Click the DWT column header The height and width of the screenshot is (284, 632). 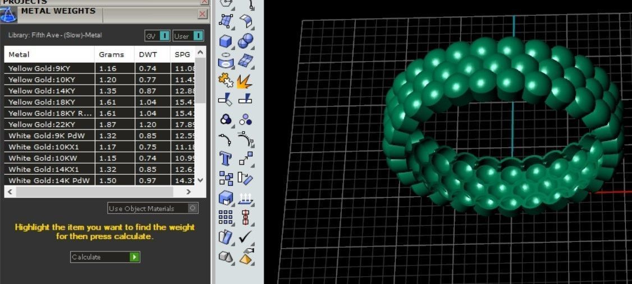pos(152,54)
